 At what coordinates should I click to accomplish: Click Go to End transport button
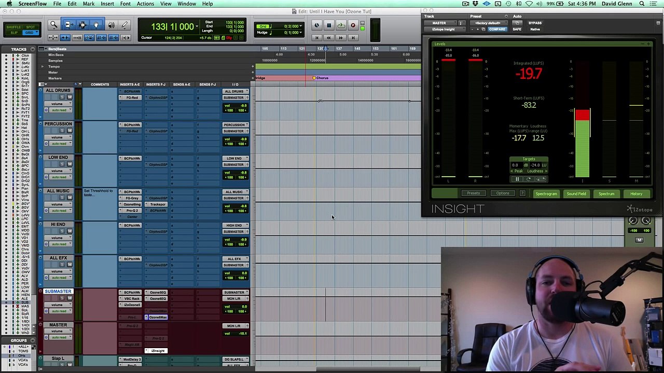[353, 37]
